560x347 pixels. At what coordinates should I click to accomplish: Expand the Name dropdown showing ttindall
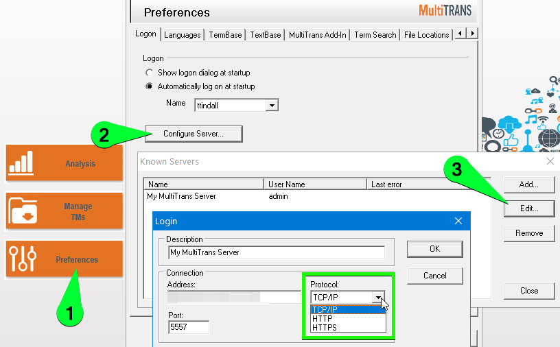(272, 106)
